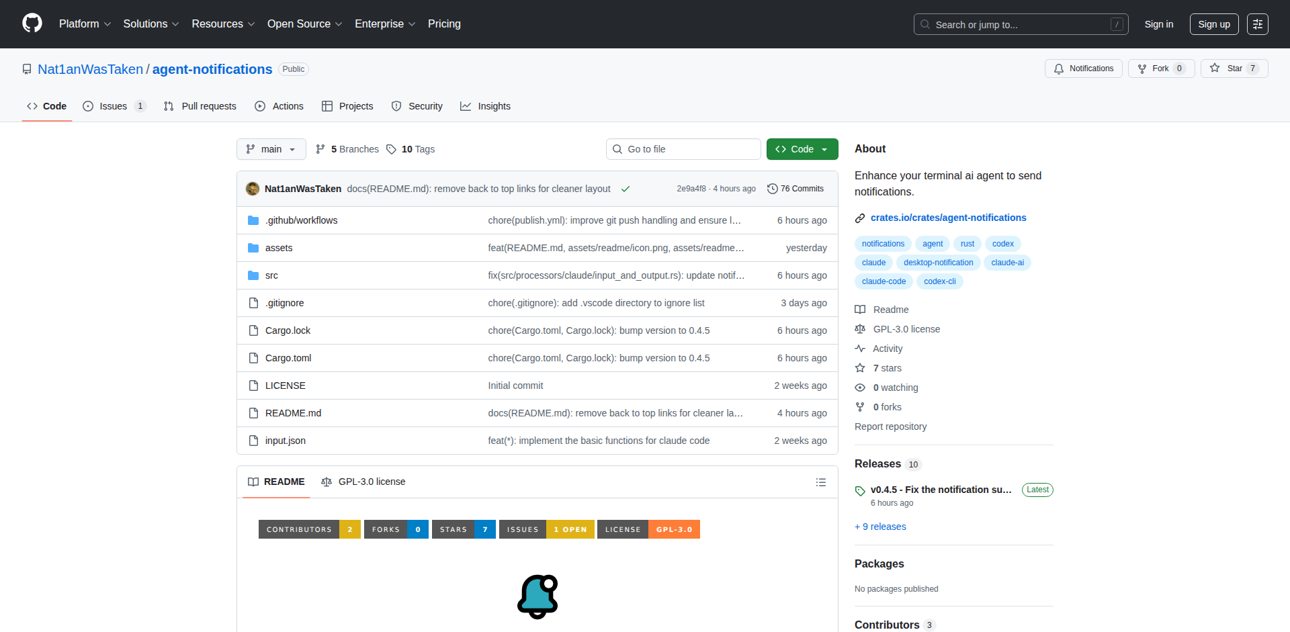
Task: Expand the Resources menu
Action: [223, 24]
